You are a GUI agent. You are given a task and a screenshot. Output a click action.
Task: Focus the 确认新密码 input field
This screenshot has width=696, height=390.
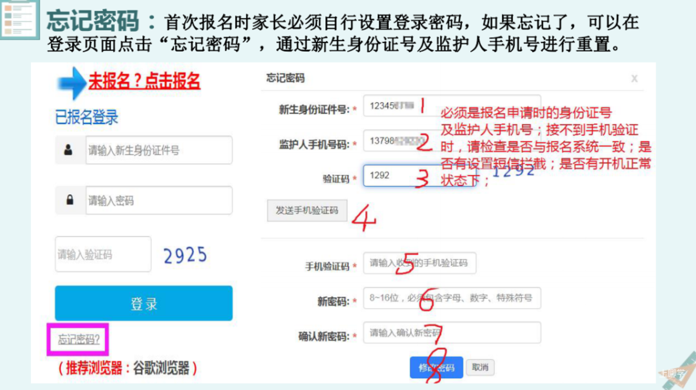coord(452,333)
